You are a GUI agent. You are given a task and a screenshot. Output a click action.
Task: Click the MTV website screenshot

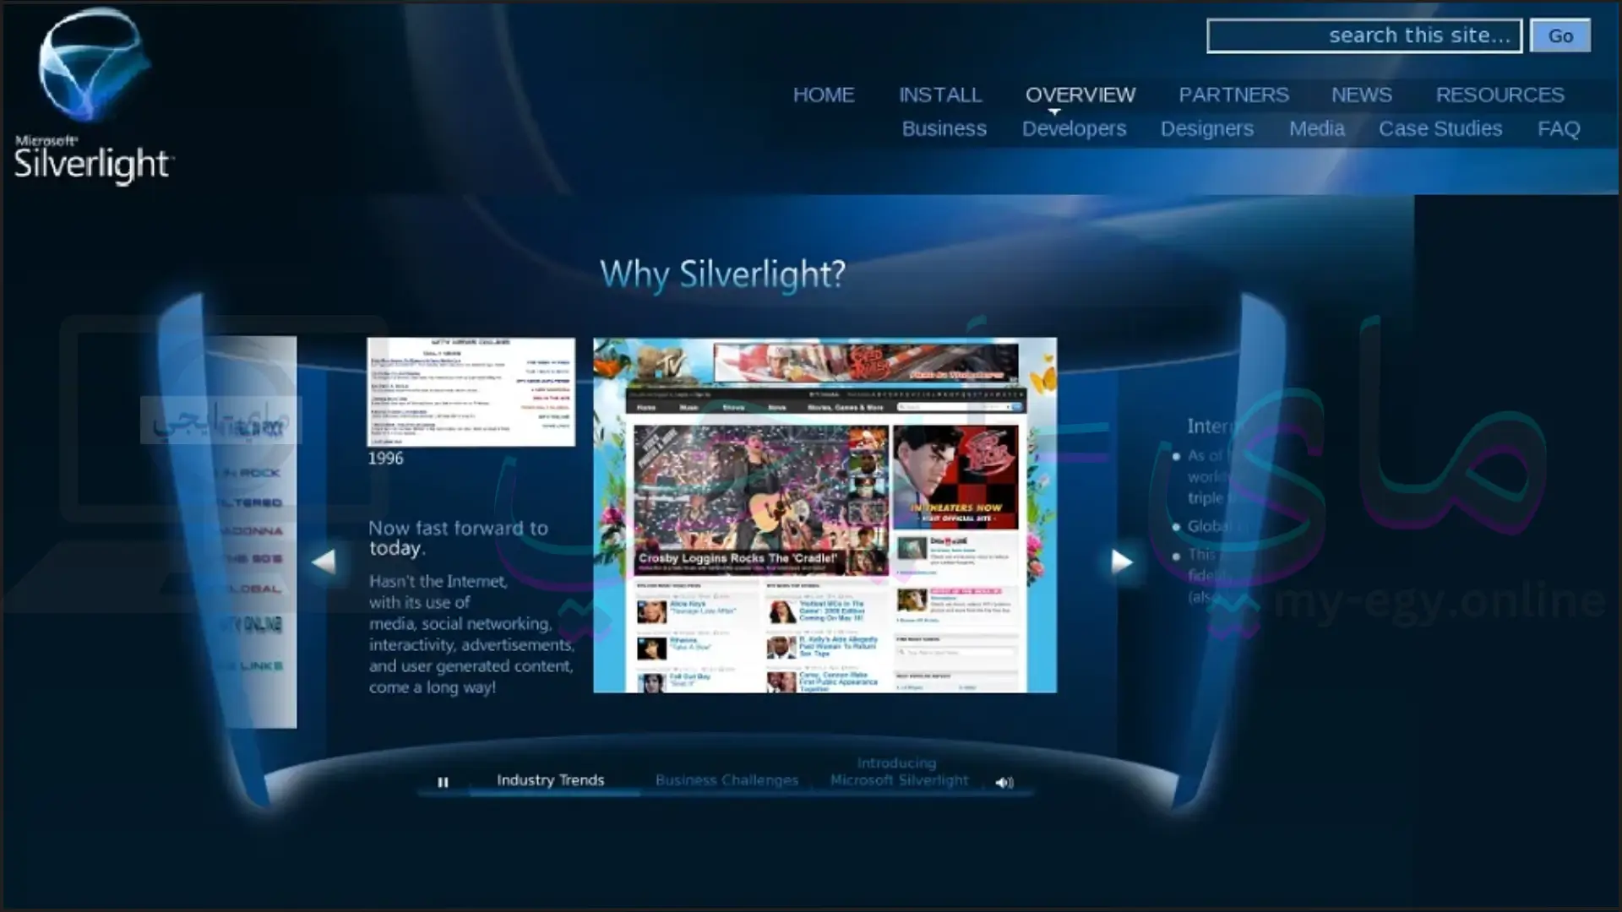pos(825,515)
